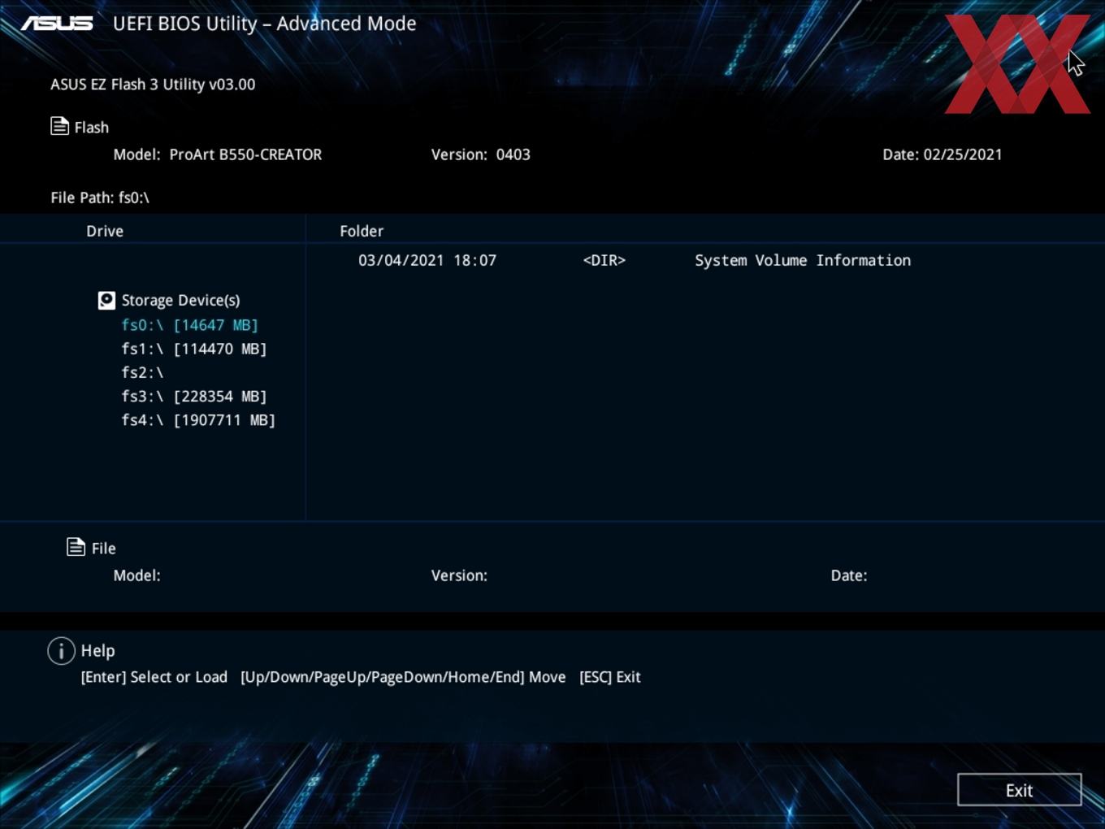The width and height of the screenshot is (1105, 829).
Task: Click the ASUS EZ Flash 3 Utility title
Action: pyautogui.click(x=153, y=84)
